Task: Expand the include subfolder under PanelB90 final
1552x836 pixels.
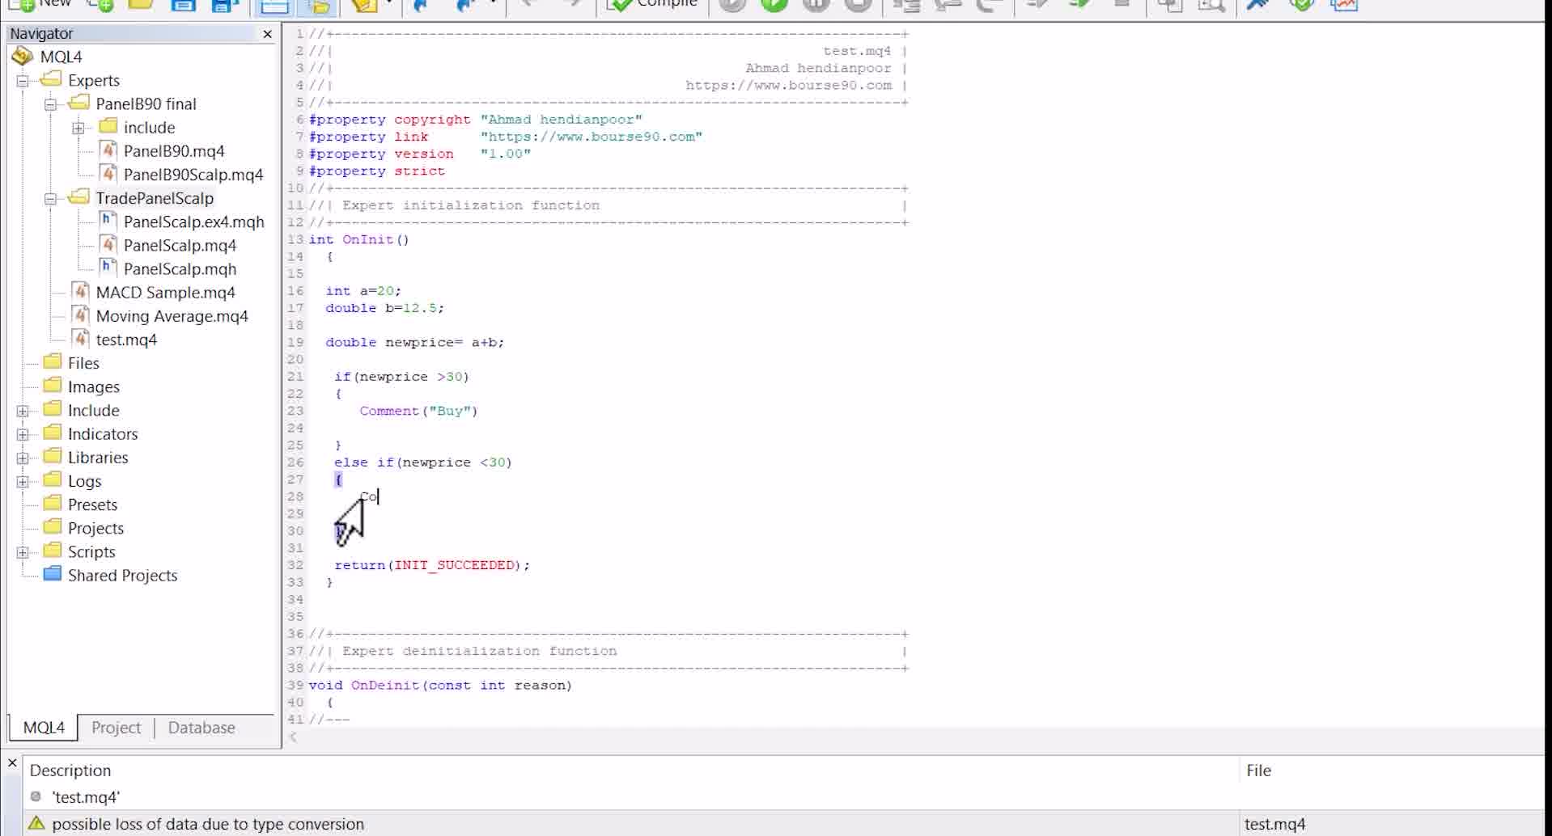Action: (x=78, y=128)
